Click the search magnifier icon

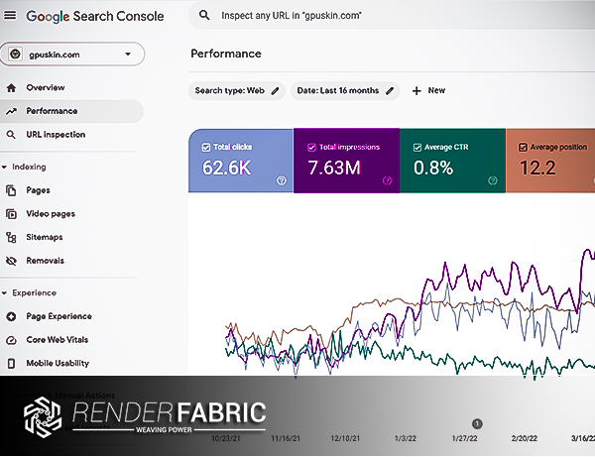(204, 15)
